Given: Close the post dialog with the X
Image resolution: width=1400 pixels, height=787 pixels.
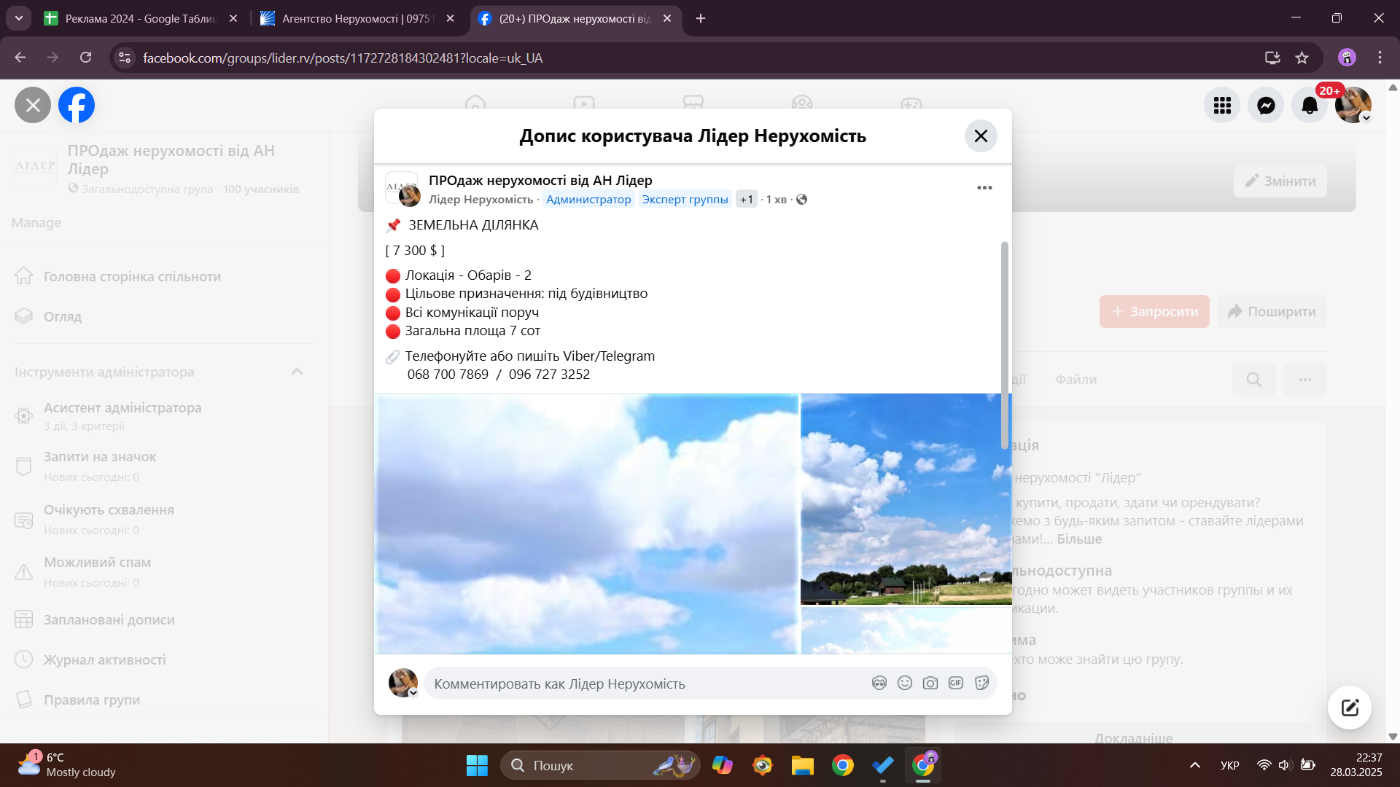Looking at the screenshot, I should (x=981, y=136).
